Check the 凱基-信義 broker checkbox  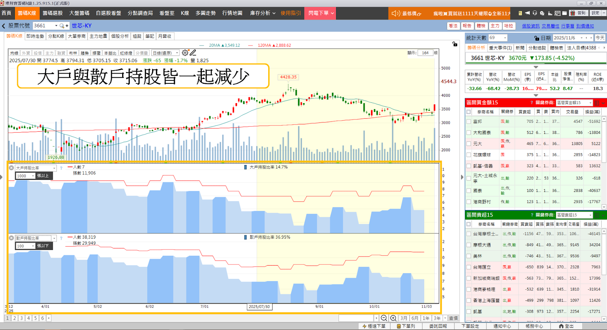point(469,166)
